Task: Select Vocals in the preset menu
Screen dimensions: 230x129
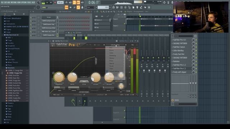Action: coord(111,66)
